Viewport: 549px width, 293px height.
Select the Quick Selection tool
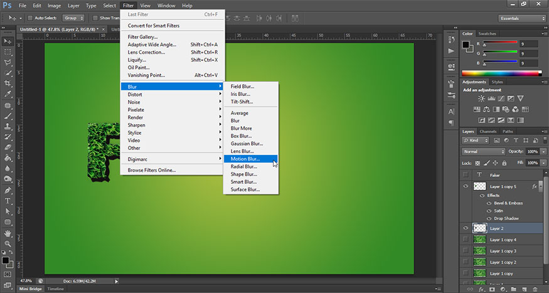[x=8, y=73]
